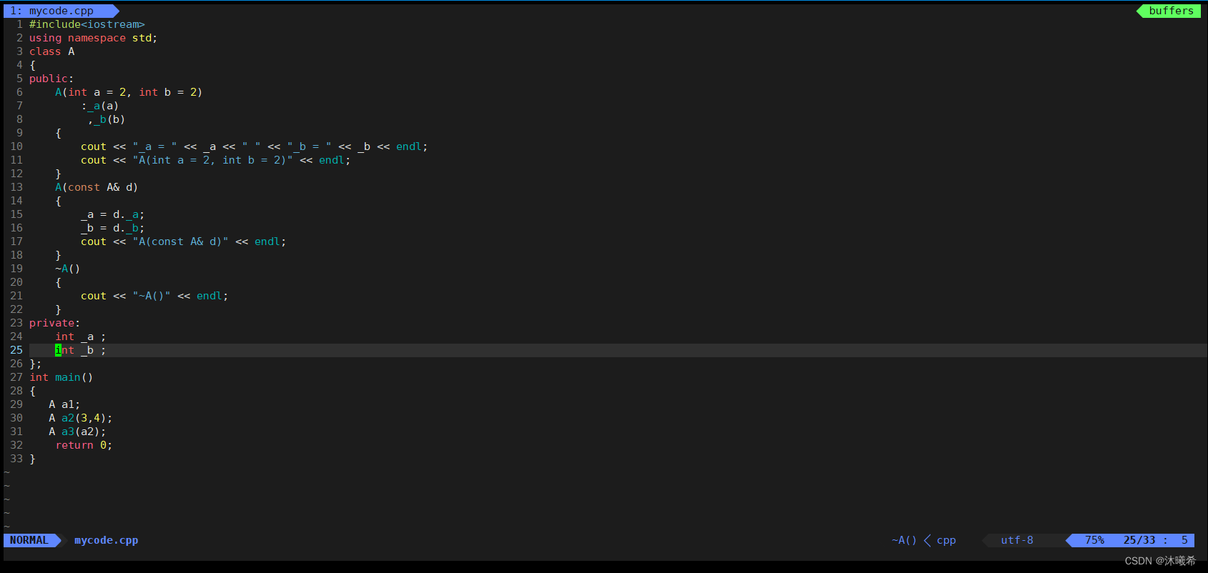Click the cout line printing '_a = '
The height and width of the screenshot is (573, 1208).
point(254,146)
